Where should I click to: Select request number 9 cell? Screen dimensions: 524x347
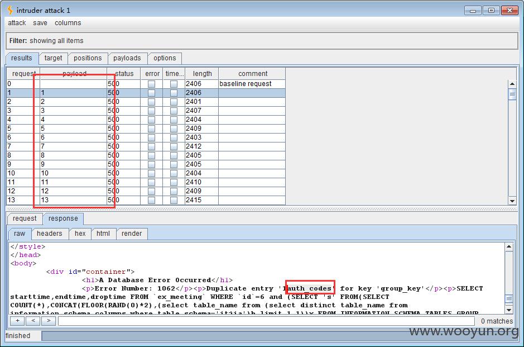[x=23, y=164]
